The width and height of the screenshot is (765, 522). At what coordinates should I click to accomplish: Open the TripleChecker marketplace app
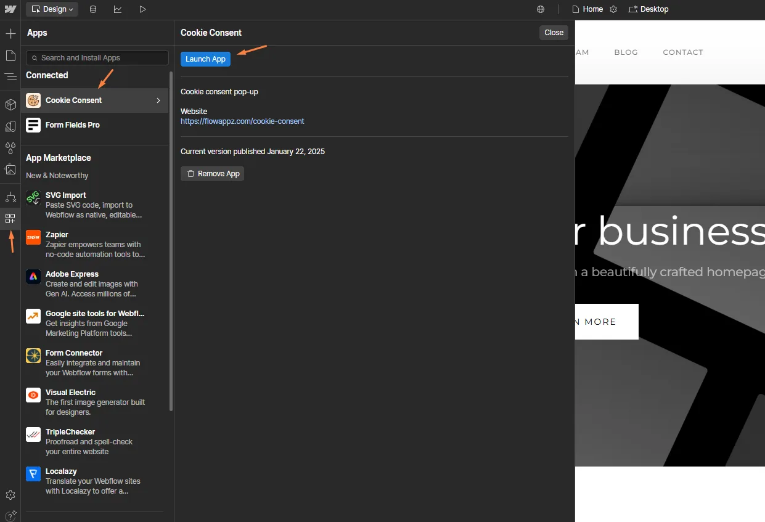(94, 442)
